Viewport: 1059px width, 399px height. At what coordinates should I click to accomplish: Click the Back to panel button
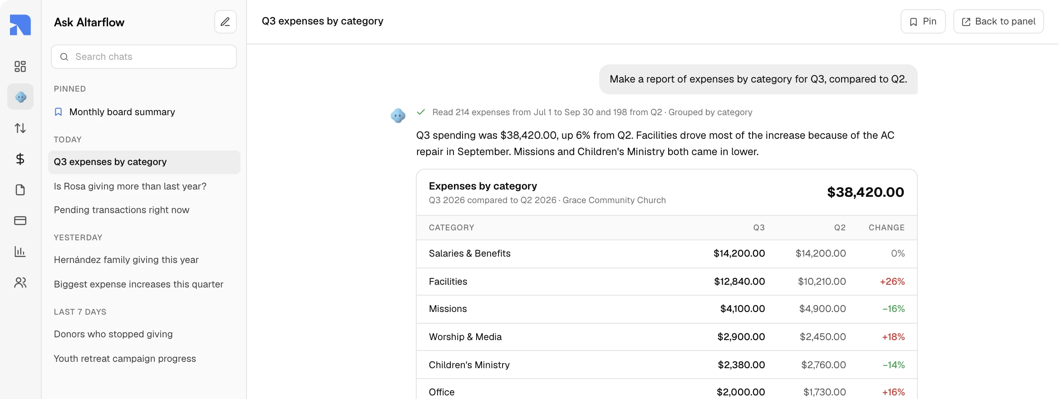pos(998,21)
